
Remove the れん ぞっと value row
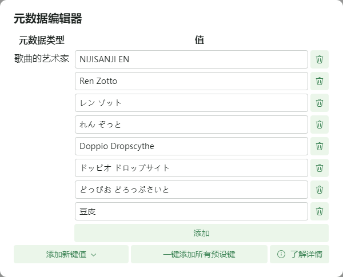coord(320,125)
